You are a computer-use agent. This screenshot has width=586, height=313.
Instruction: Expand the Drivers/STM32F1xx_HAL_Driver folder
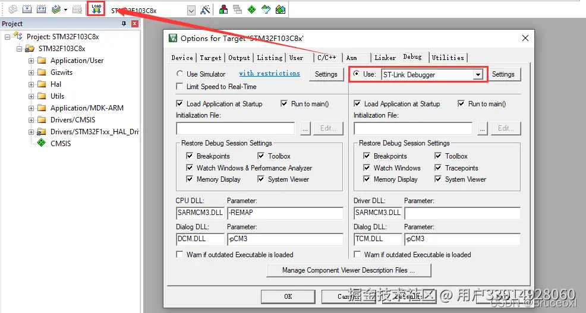(x=31, y=132)
